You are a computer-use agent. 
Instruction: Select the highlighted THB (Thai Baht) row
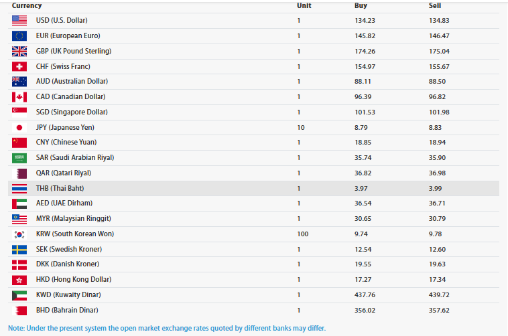[254, 188]
